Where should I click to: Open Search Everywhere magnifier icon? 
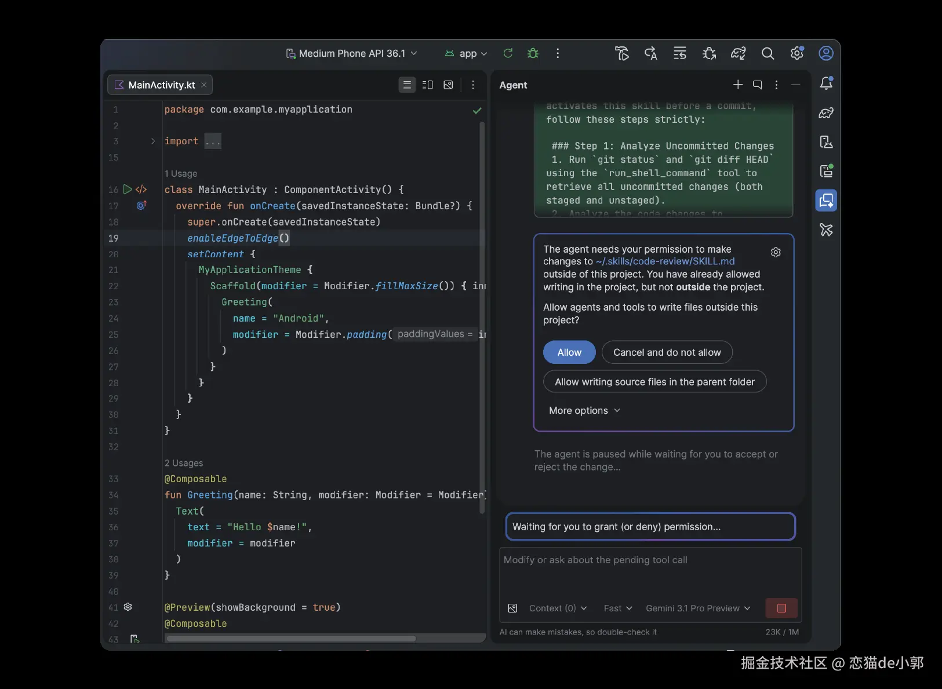(x=768, y=53)
